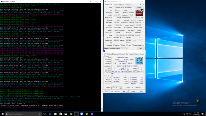Viewport: 206px width, 116px height.
Task: Open the Graphics tab in CPU-Z
Action: click(x=132, y=54)
